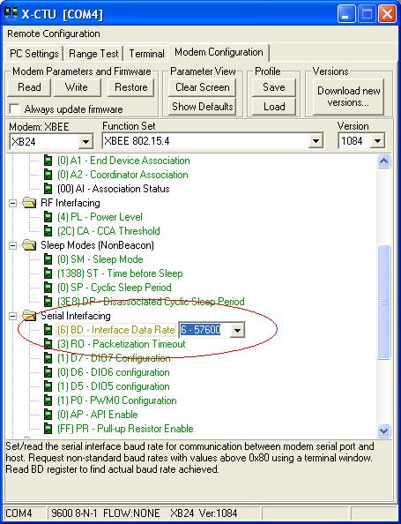Select the (00) AI - Association Status row

(113, 189)
